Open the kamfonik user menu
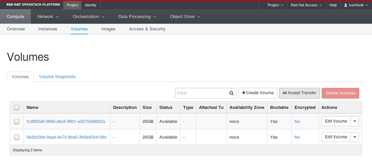This screenshot has height=162, width=372. [x=356, y=5]
